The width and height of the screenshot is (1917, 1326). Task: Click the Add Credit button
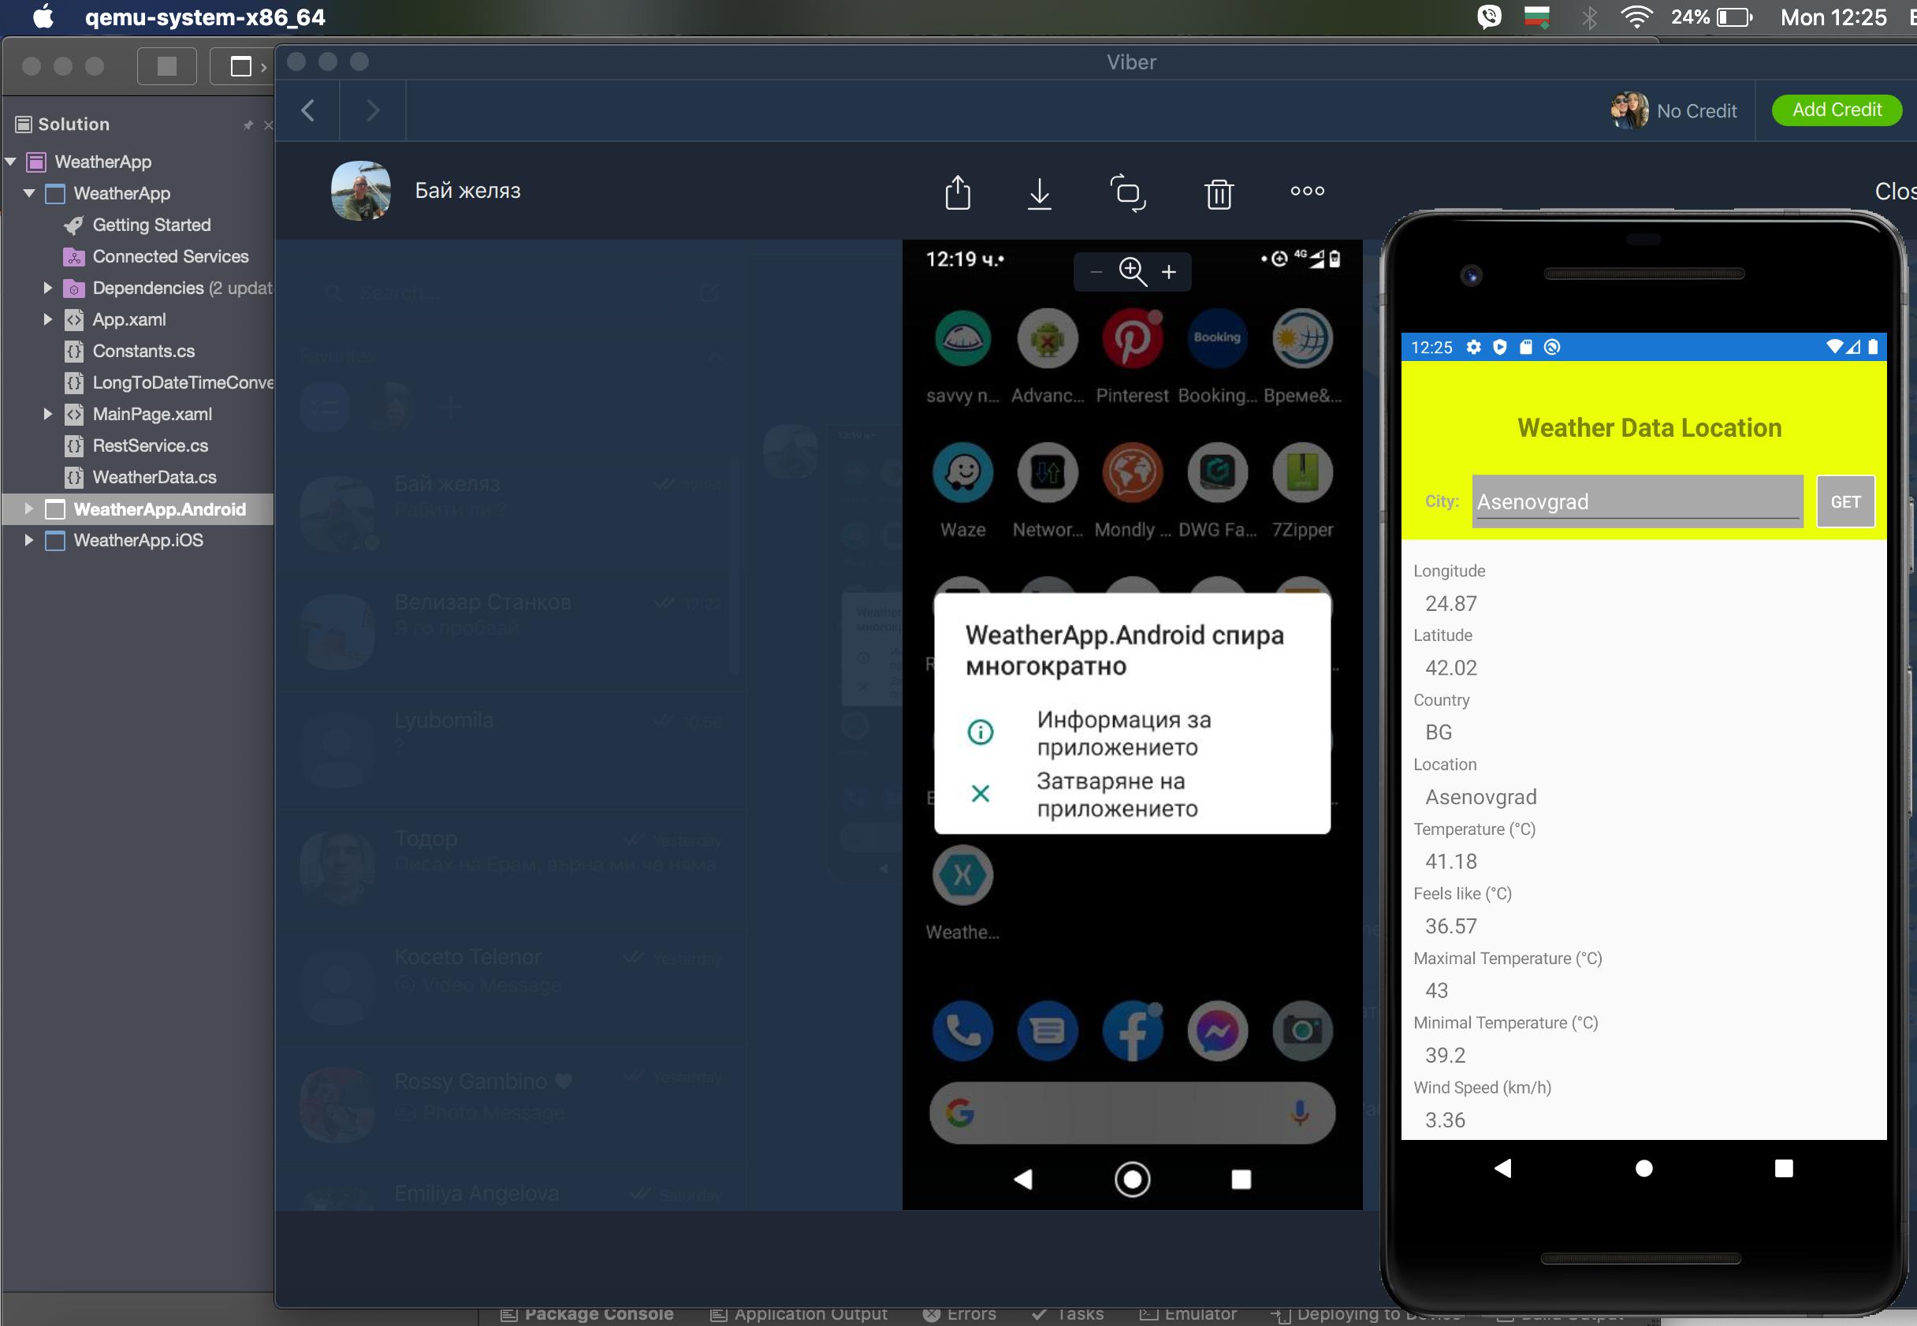1836,110
